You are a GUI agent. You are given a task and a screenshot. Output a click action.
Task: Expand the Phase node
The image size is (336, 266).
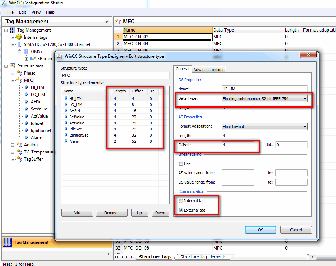[x=13, y=73]
